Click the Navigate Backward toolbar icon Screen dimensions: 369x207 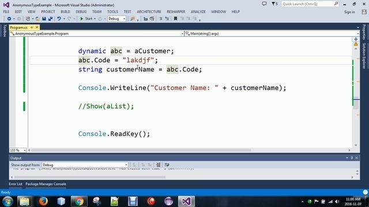point(9,18)
